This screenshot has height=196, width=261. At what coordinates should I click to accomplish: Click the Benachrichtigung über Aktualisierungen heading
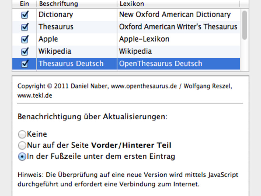(x=93, y=117)
